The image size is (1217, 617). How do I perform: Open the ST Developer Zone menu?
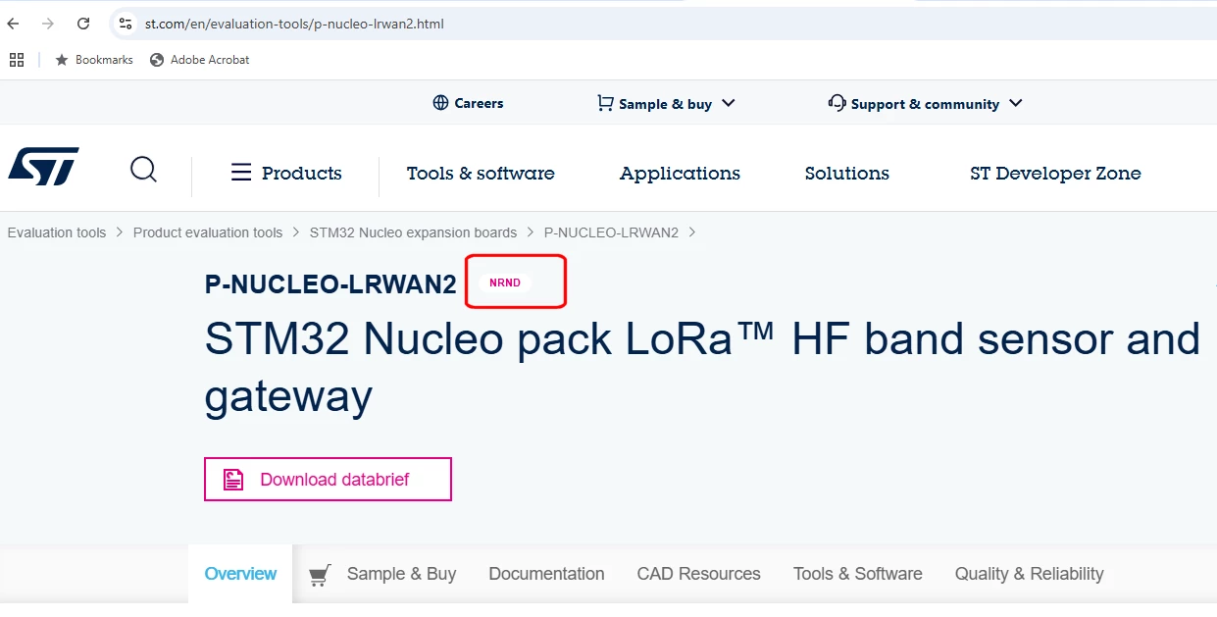1055,173
